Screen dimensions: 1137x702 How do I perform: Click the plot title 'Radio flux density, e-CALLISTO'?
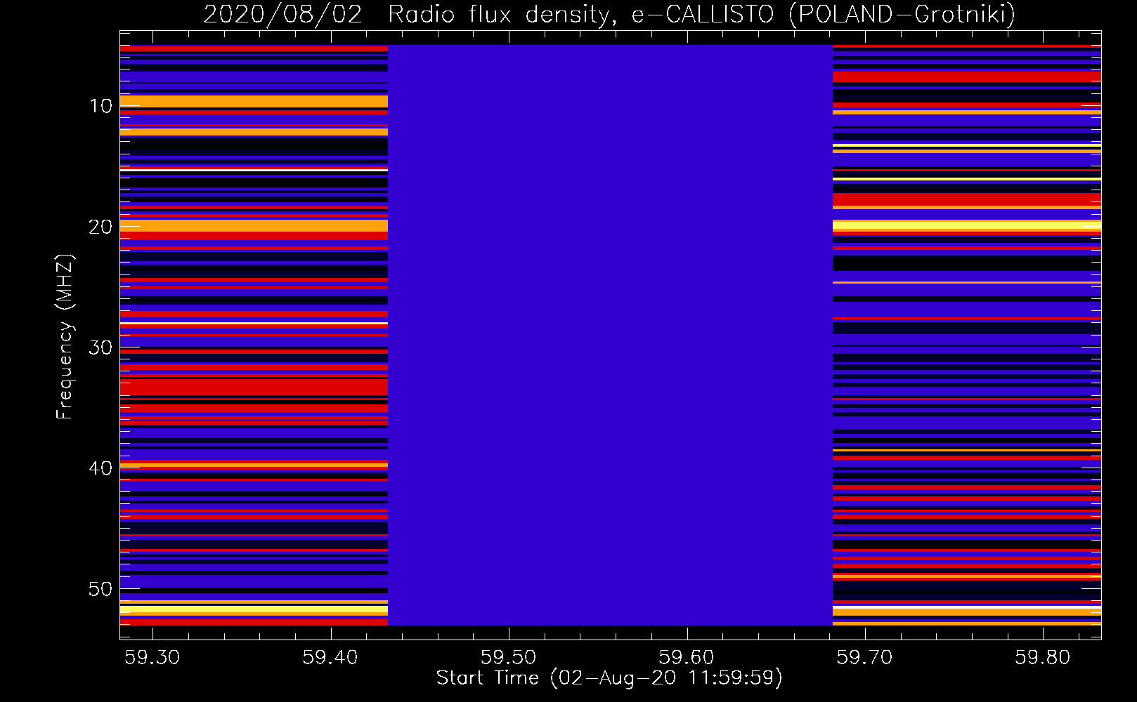[x=581, y=13]
